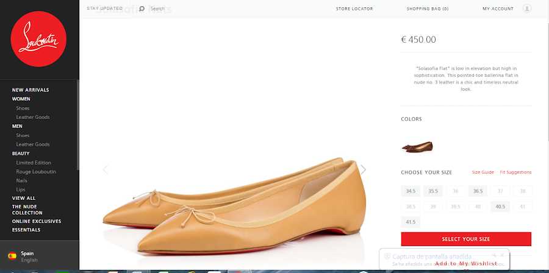Open Nails menu item
549x273 pixels.
22,181
